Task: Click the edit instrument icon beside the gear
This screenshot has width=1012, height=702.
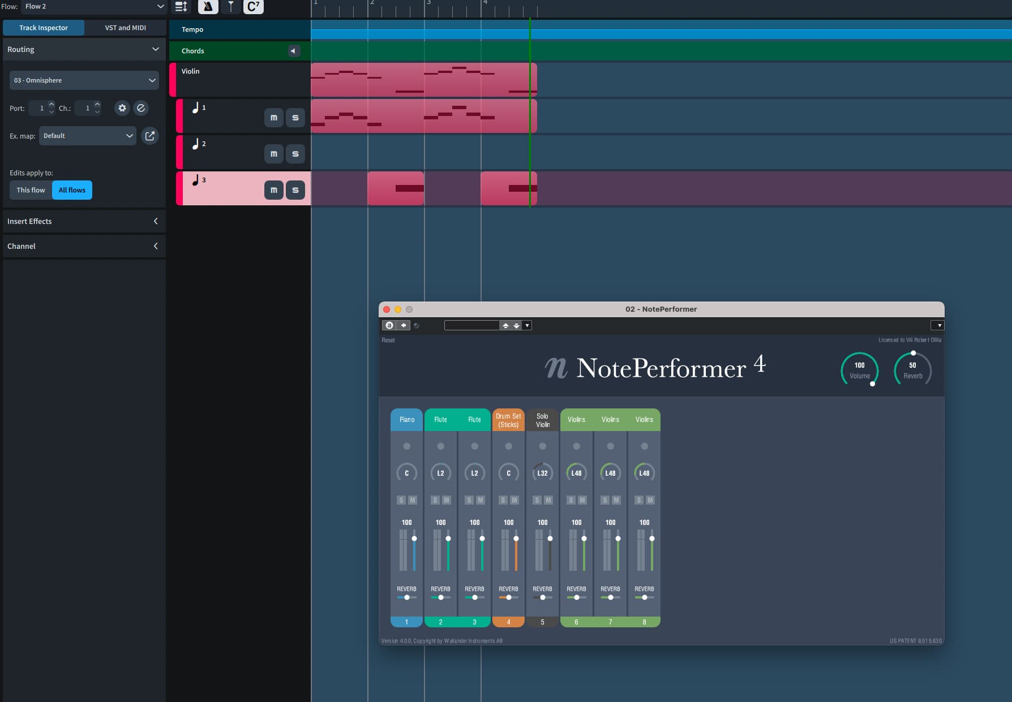Action: point(141,108)
